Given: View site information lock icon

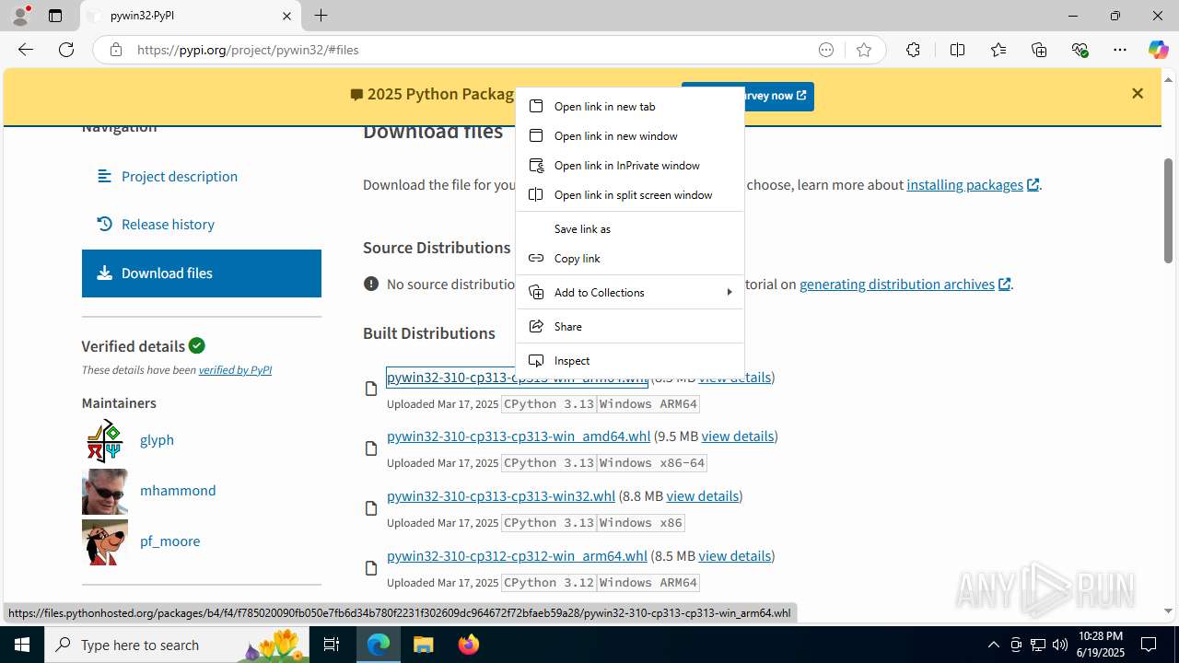Looking at the screenshot, I should click(x=115, y=50).
